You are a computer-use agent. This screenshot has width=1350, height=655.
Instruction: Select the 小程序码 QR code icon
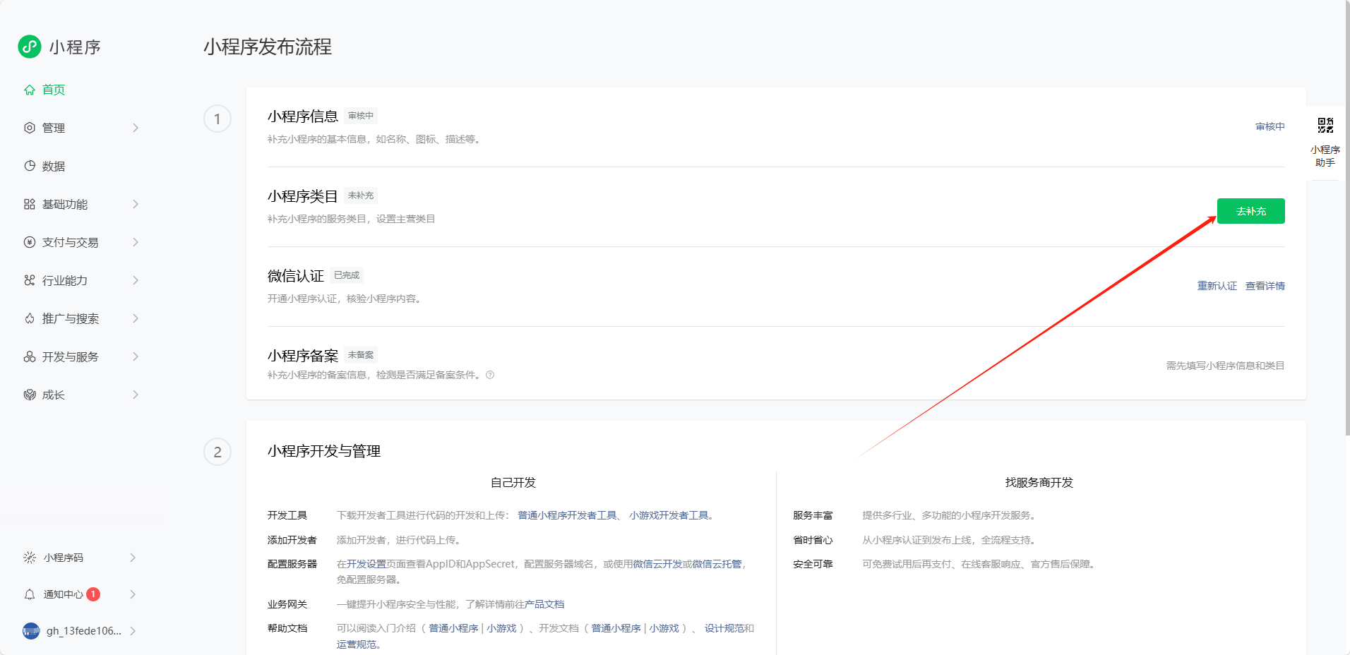[x=30, y=557]
